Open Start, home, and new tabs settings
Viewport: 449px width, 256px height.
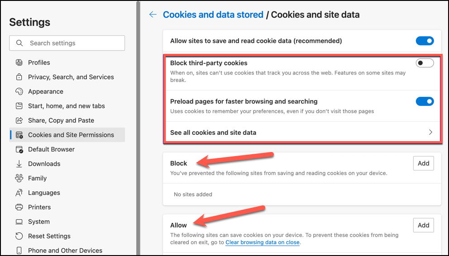(67, 106)
